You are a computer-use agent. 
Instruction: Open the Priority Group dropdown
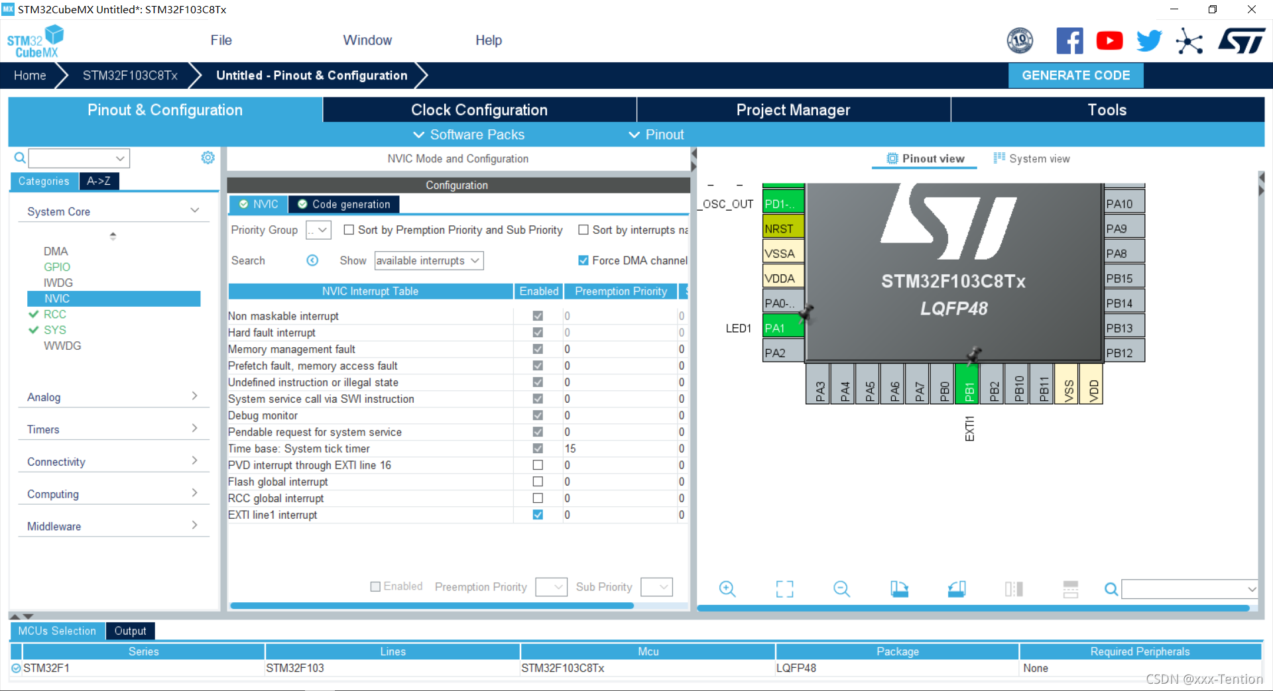pos(318,230)
